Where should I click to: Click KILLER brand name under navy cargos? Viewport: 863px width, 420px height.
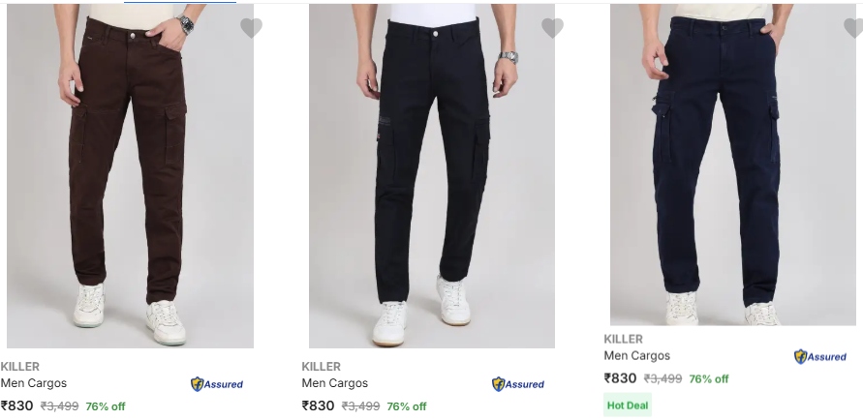click(x=624, y=340)
